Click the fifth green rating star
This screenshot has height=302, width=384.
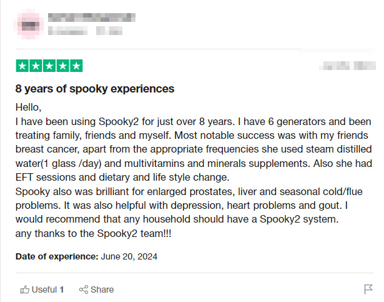(x=76, y=66)
